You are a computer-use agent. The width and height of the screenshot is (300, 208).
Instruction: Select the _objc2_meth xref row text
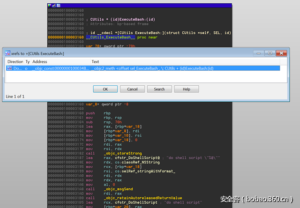(x=152, y=68)
